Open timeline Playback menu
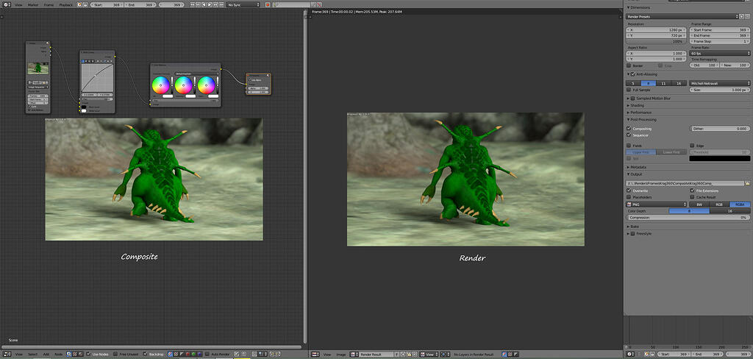 (x=65, y=4)
